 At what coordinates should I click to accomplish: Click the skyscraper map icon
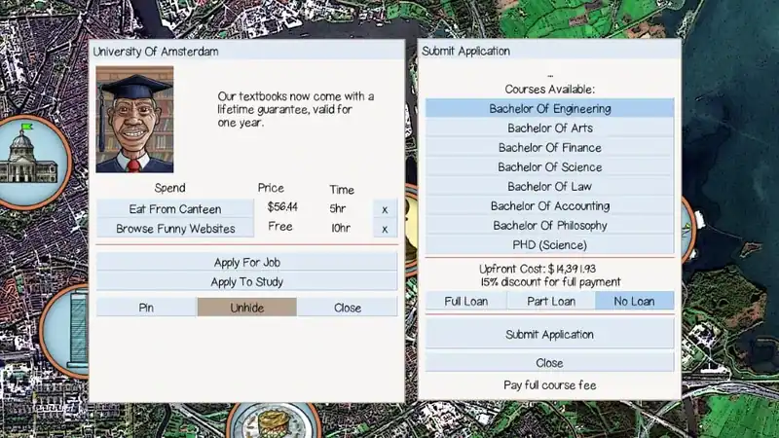[64, 331]
